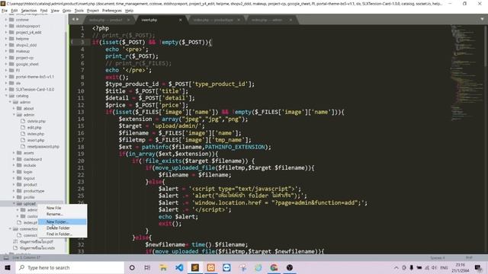
Task: Click the taskbar search box
Action: point(69,267)
